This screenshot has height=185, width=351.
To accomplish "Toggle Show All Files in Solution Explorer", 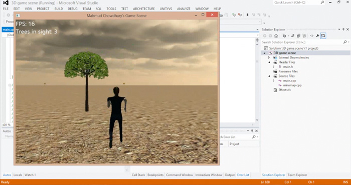I will point(304,36).
